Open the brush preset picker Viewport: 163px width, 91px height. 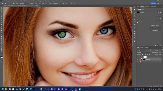10,3
